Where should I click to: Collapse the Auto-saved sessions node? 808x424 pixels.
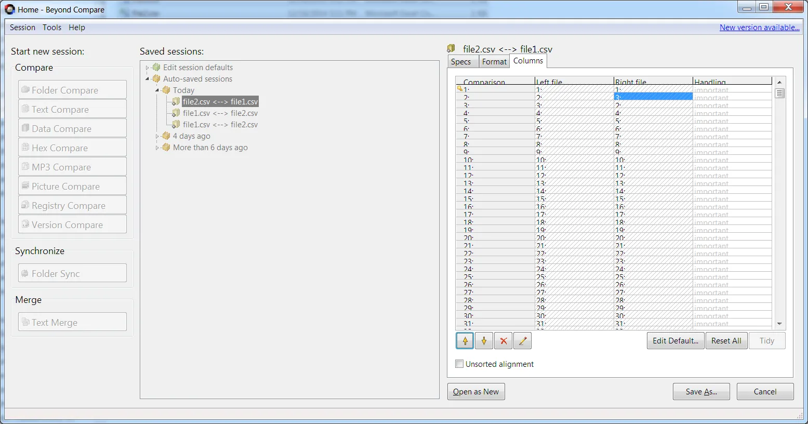pos(147,79)
